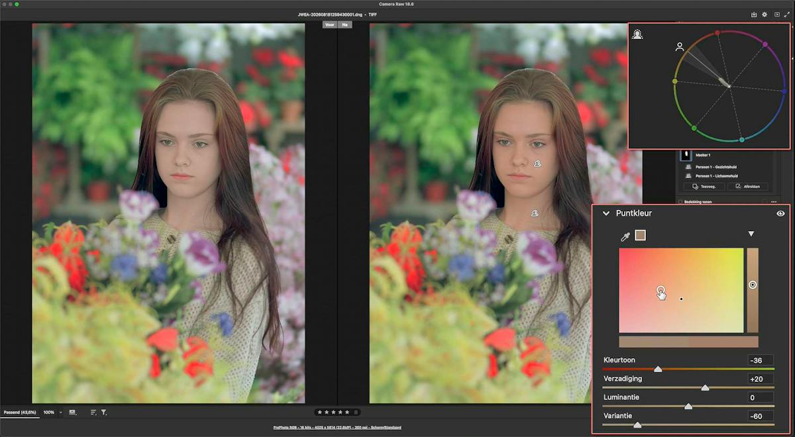Toggle Puntkleur panel visibility eye
795x437 pixels.
(x=780, y=213)
